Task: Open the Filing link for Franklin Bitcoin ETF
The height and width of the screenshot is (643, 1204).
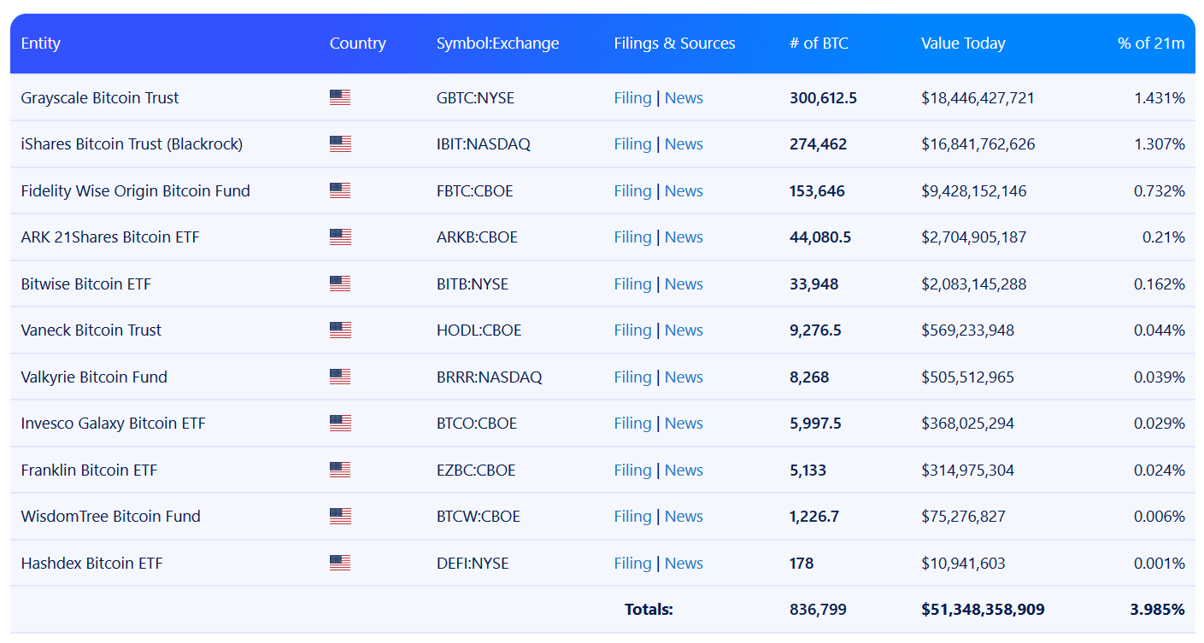Action: point(632,471)
